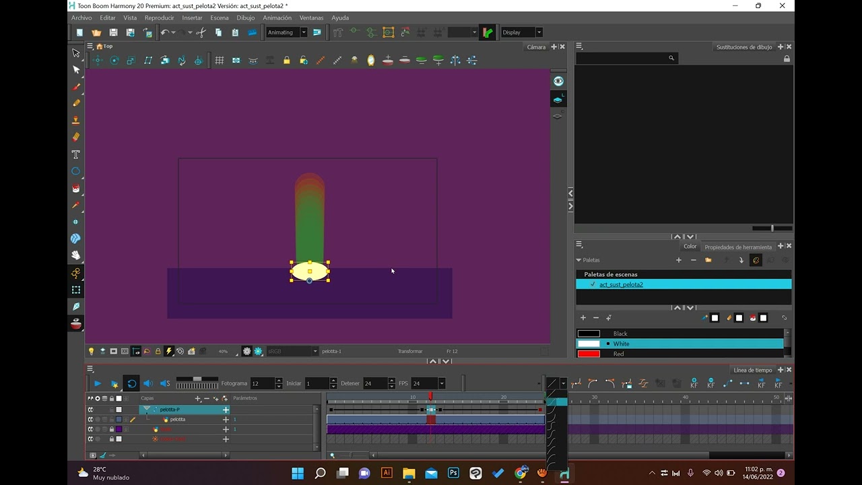This screenshot has width=862, height=485.
Task: Select the Text tool
Action: 76,154
